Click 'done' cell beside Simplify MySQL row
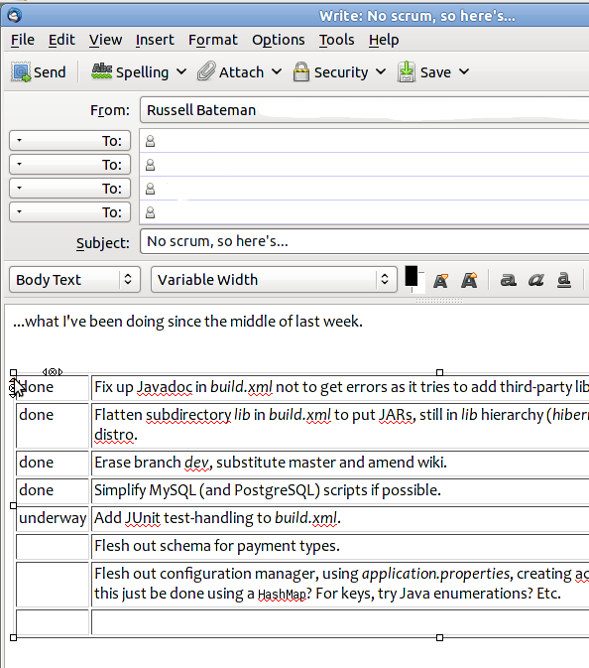Image resolution: width=589 pixels, height=668 pixels. coord(53,490)
